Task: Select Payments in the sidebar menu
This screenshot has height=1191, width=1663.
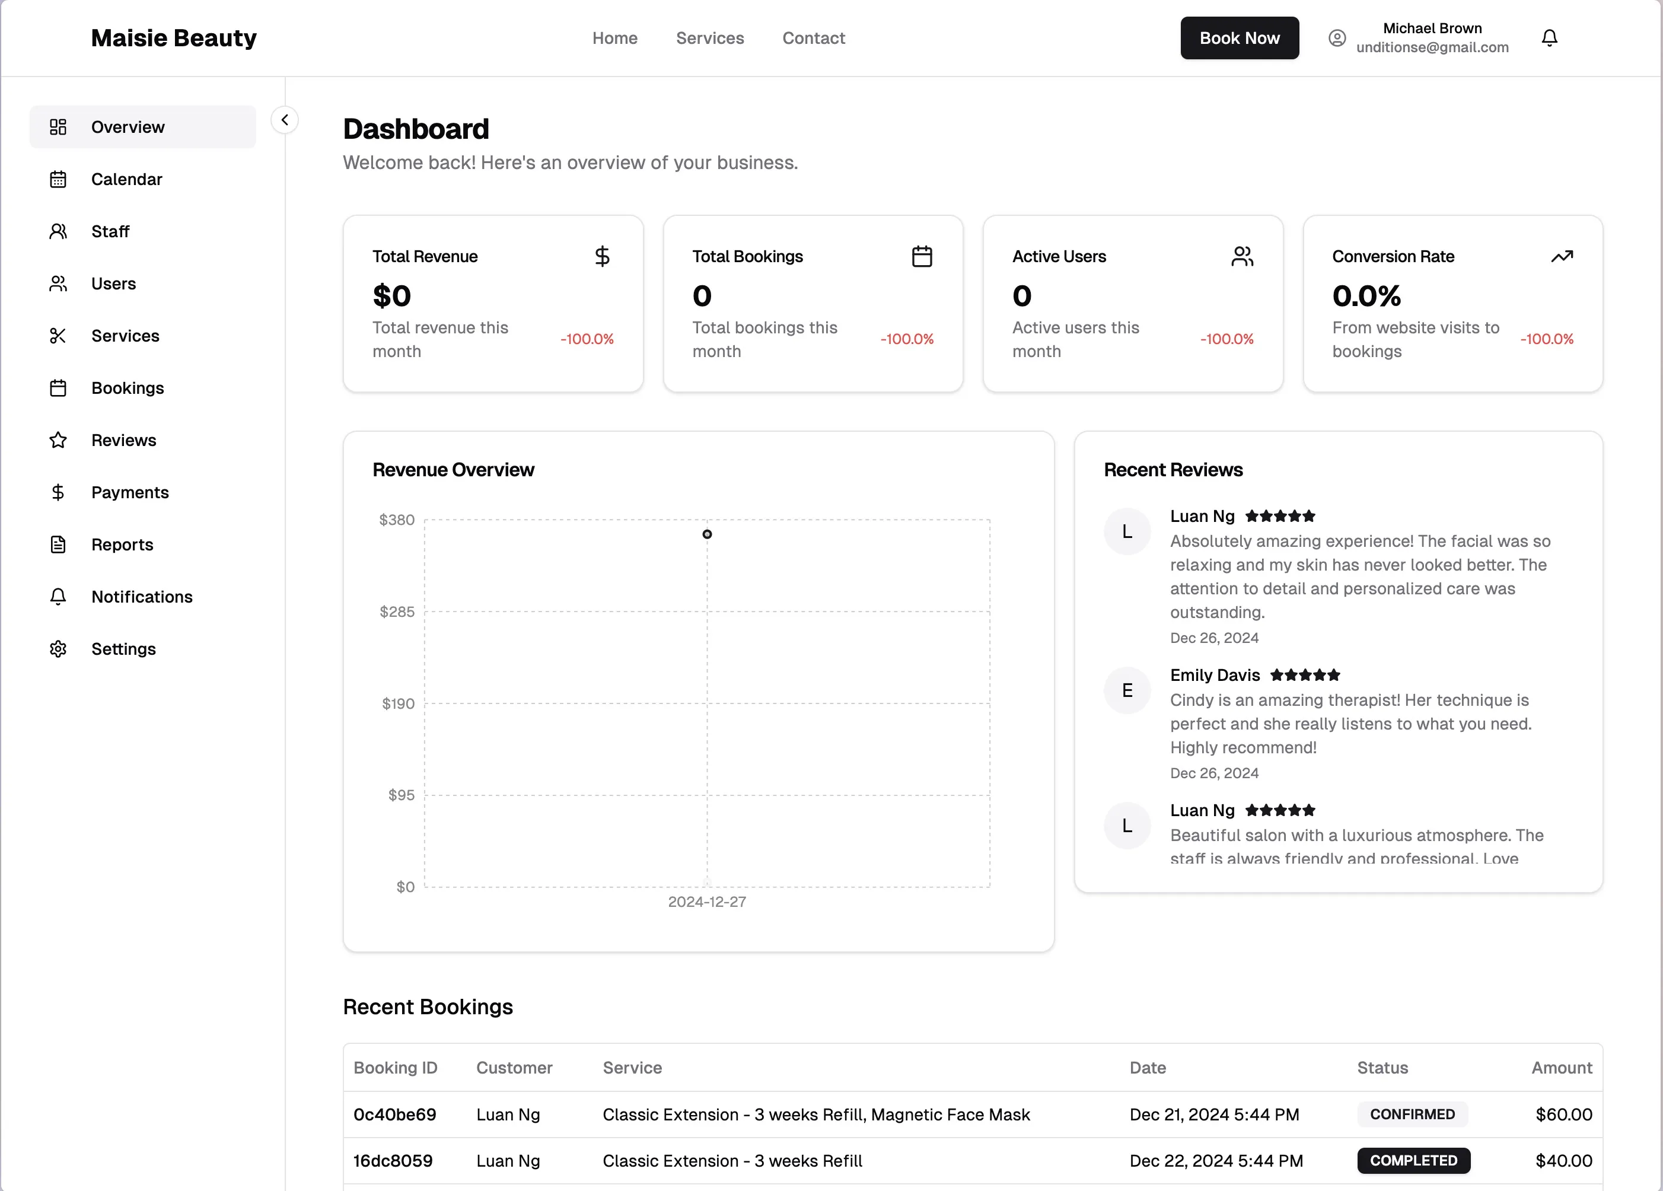Action: click(130, 492)
